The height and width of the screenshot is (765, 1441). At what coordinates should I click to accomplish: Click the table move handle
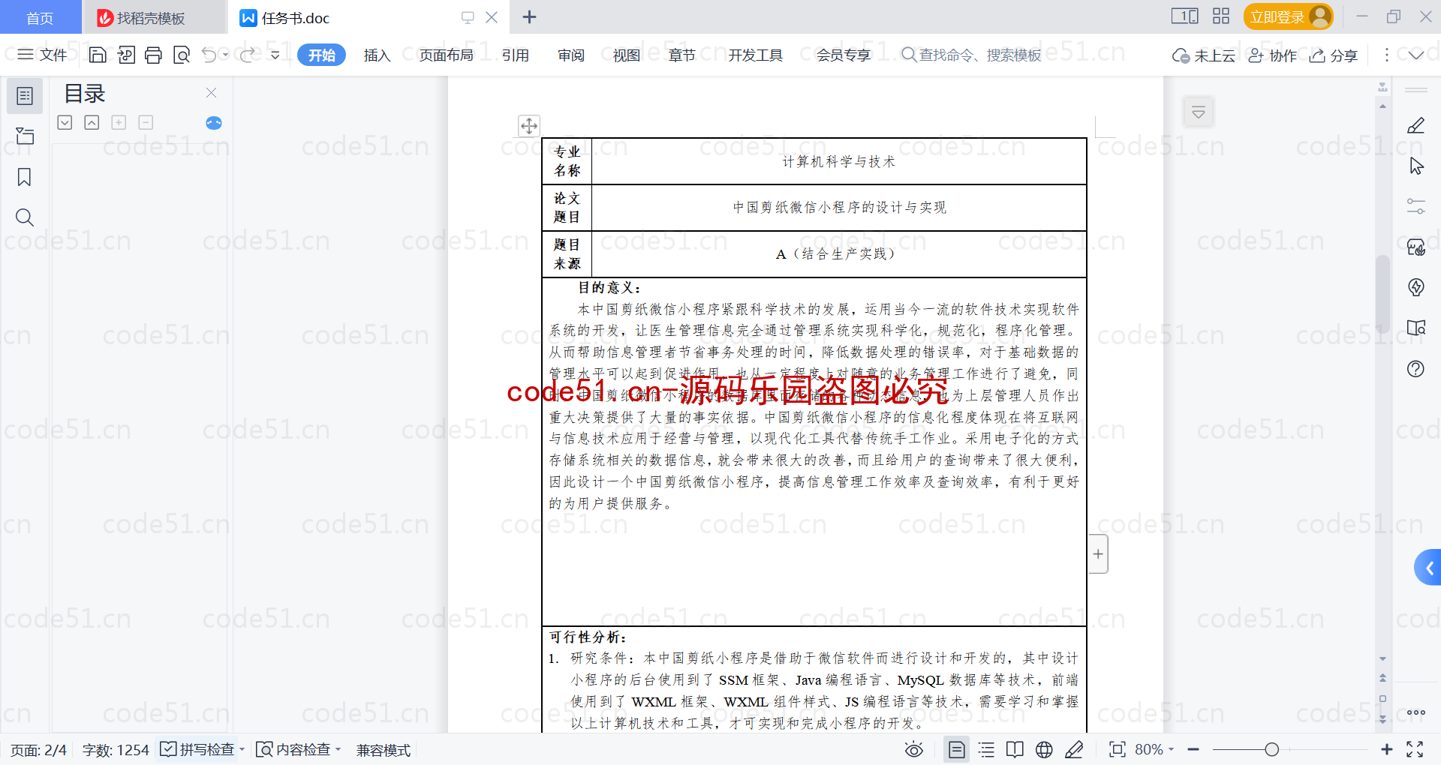click(x=529, y=125)
